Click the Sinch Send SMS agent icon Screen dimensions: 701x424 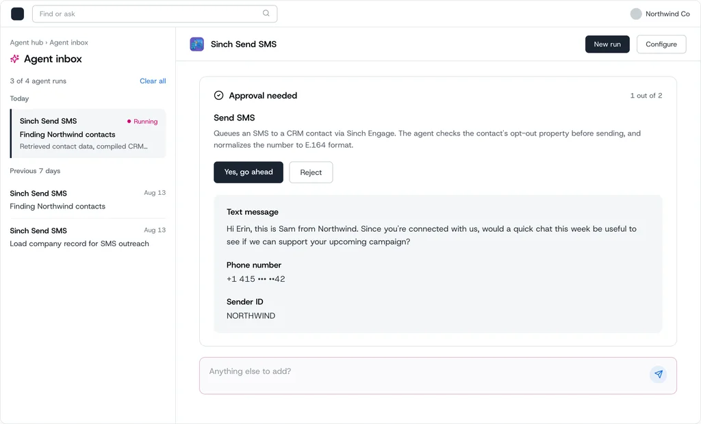196,44
